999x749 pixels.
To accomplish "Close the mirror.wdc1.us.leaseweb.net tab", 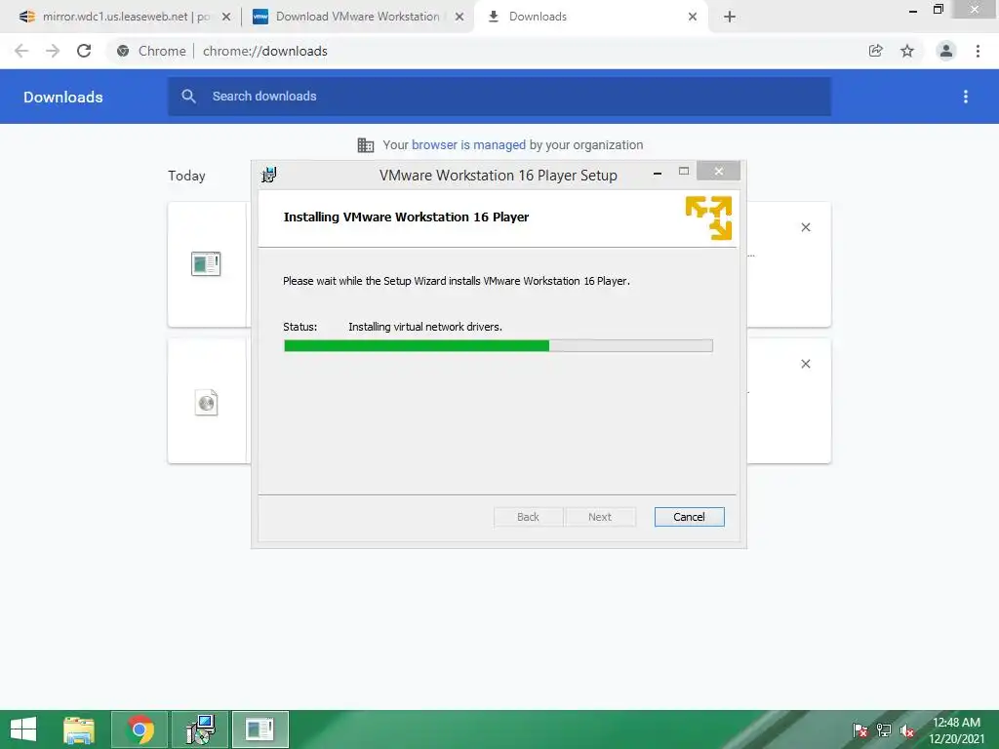I will [226, 18].
